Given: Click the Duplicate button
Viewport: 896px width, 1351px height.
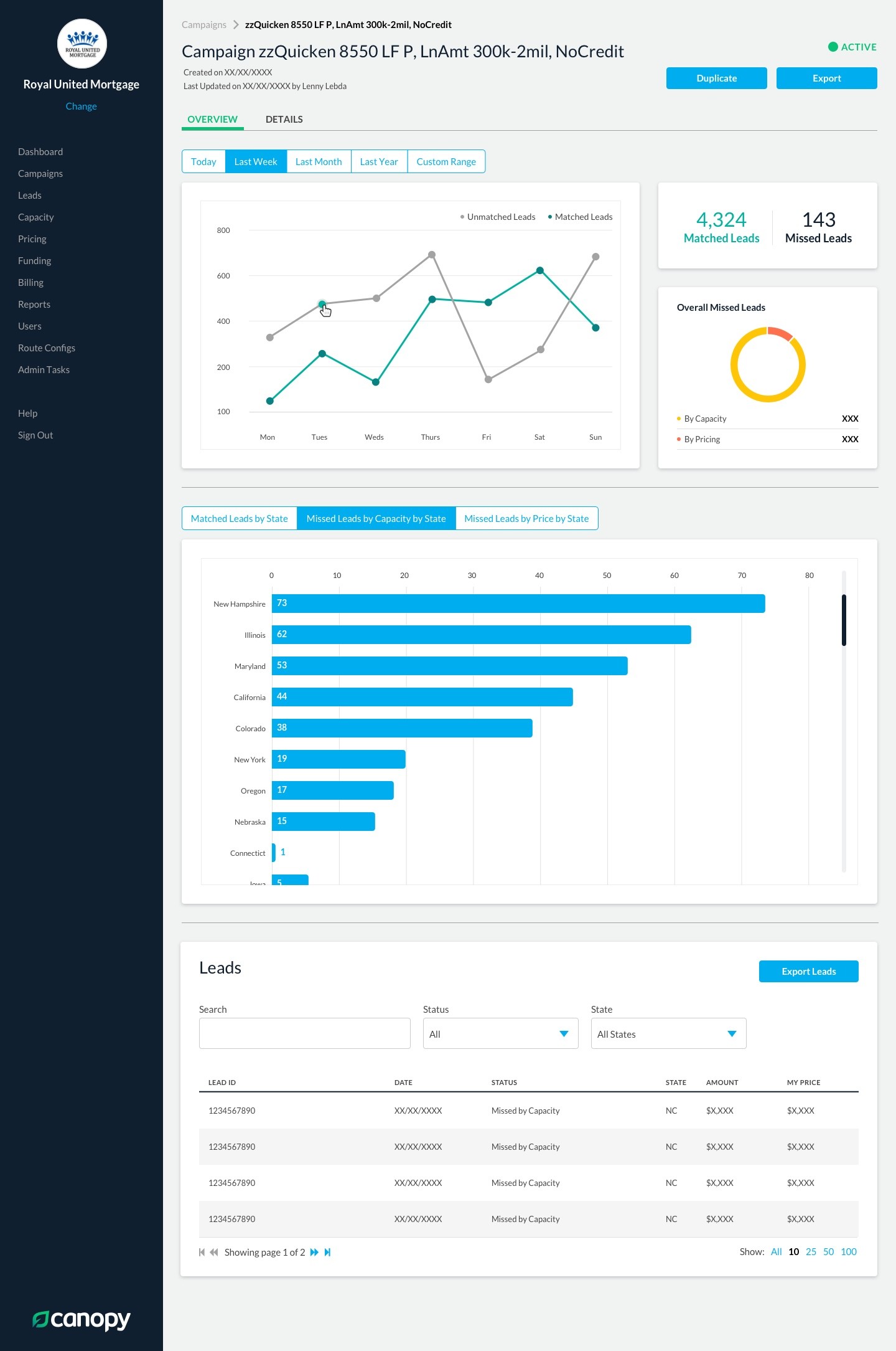Looking at the screenshot, I should coord(716,78).
